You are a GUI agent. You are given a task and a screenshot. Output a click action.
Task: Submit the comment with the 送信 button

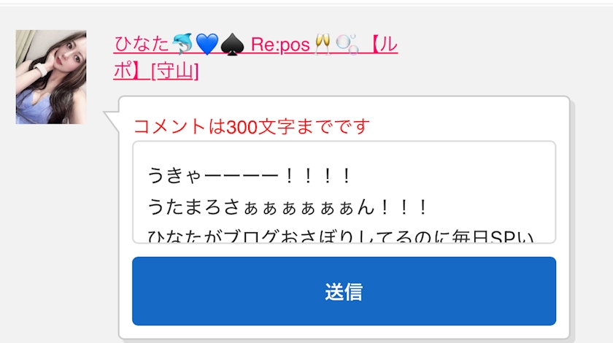point(344,291)
